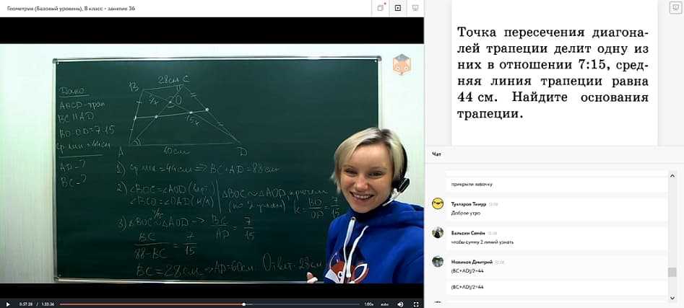Screen dimensions: 684x308
Task: Click the video progress bar handle
Action: [243, 304]
